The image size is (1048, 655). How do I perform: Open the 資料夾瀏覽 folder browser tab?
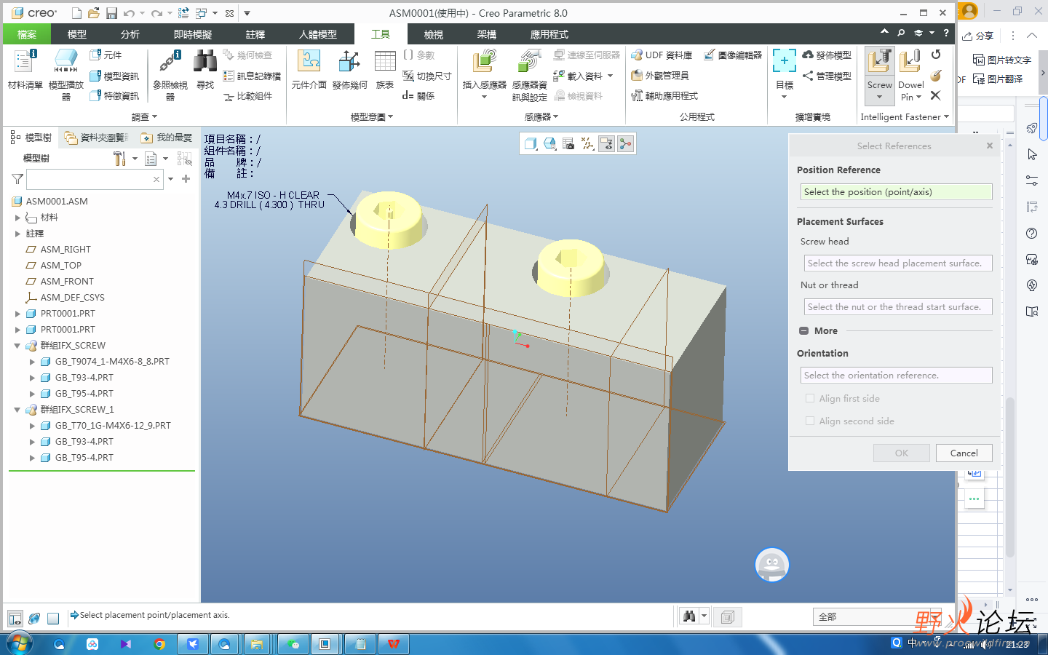coord(95,138)
